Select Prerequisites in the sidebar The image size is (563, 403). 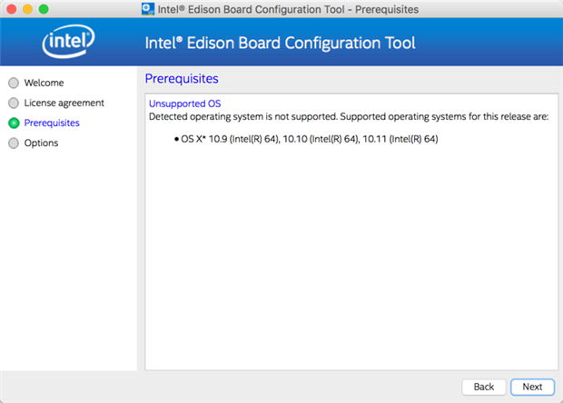[x=52, y=123]
